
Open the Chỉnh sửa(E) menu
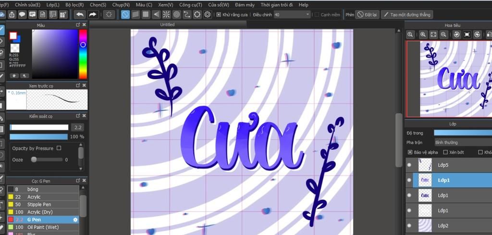27,5
